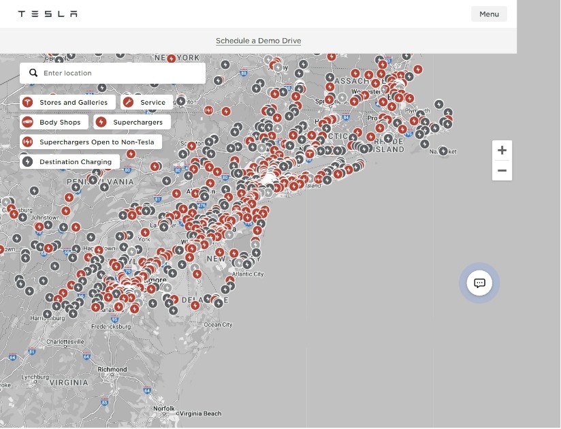Open the Menu button
The width and height of the screenshot is (561, 429).
click(x=489, y=14)
